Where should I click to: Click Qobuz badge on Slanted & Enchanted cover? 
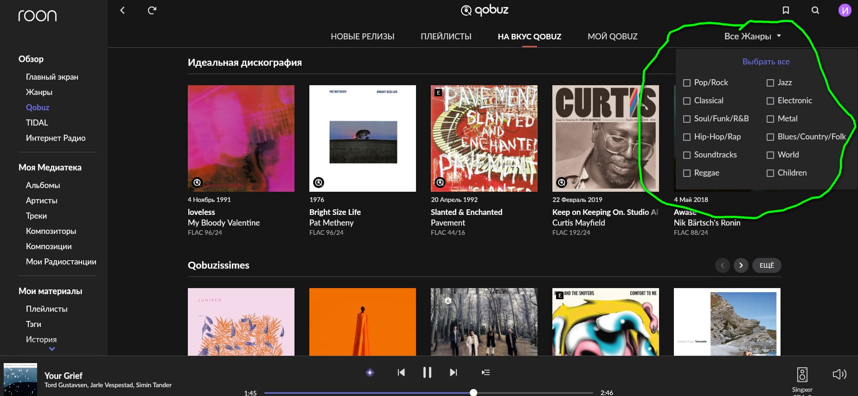[440, 182]
